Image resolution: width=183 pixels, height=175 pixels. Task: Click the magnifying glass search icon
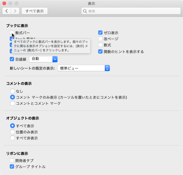[x=85, y=11]
